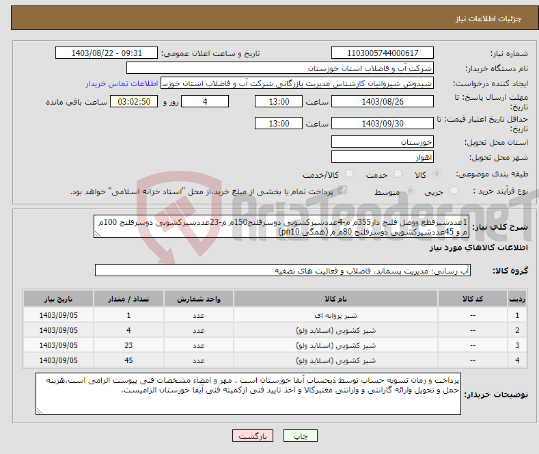Click quantity 45 in the table

[x=128, y=360]
